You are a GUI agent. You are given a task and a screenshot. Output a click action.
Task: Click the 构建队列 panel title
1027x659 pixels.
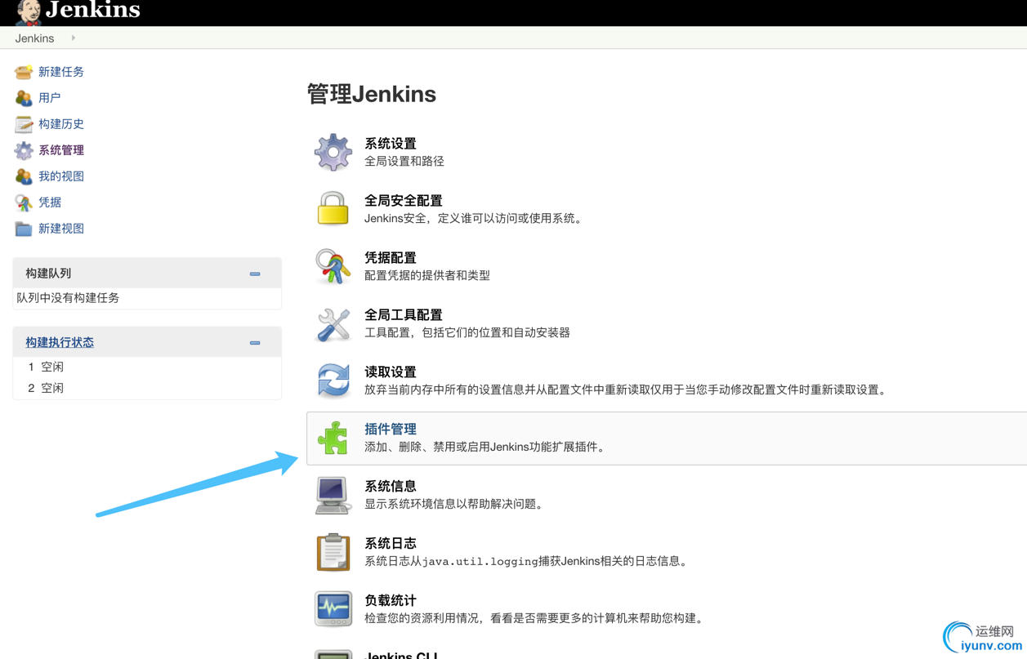48,274
